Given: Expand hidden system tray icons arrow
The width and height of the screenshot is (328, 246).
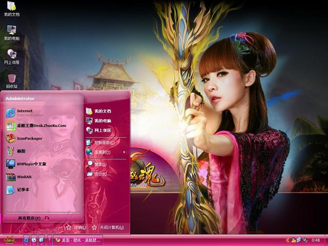Looking at the screenshot, I should (288, 240).
